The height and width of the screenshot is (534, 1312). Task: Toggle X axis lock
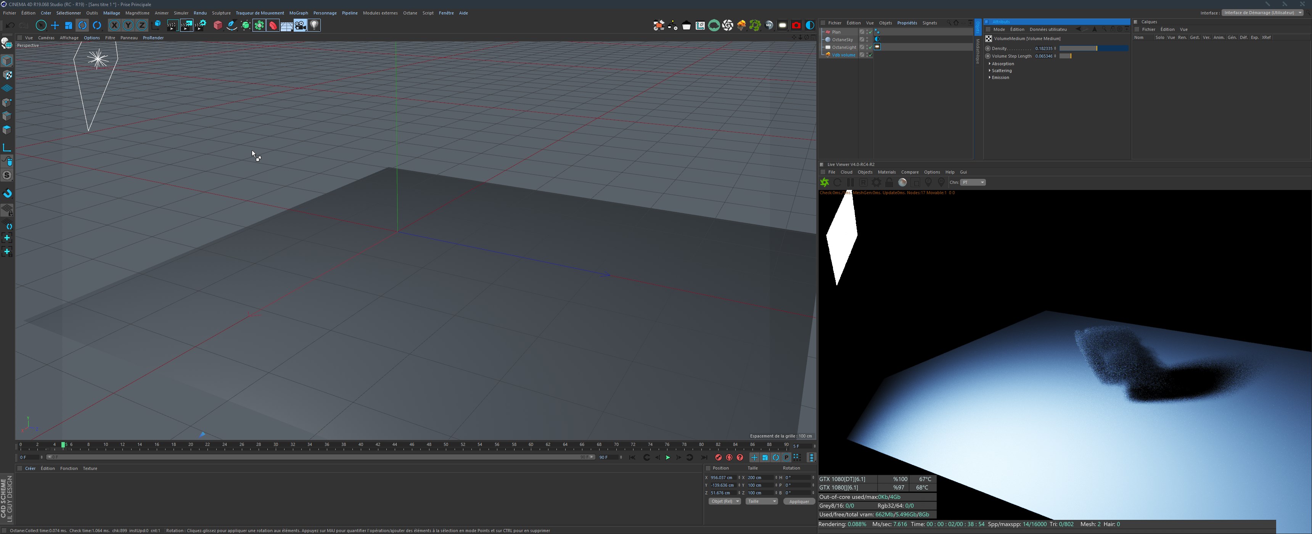114,26
